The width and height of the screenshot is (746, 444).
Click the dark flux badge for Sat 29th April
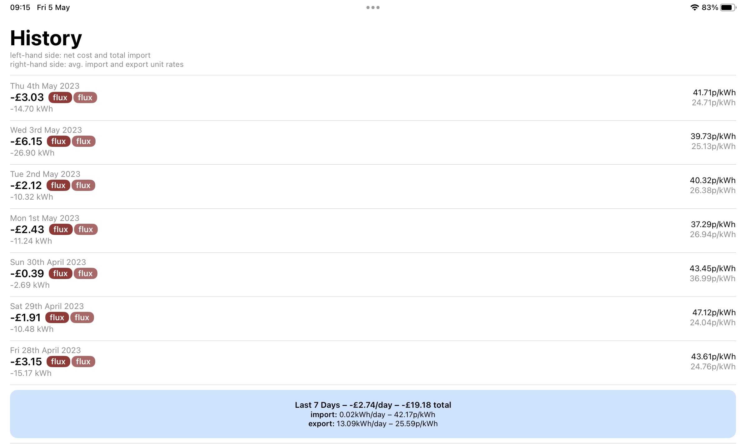pyautogui.click(x=57, y=317)
